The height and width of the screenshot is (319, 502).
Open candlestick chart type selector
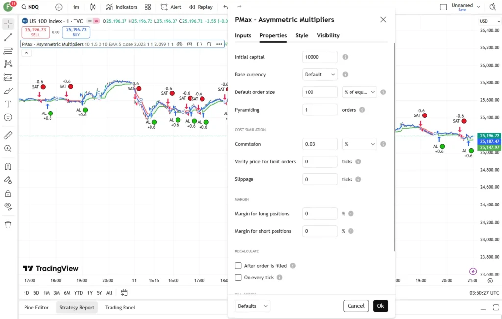click(93, 7)
